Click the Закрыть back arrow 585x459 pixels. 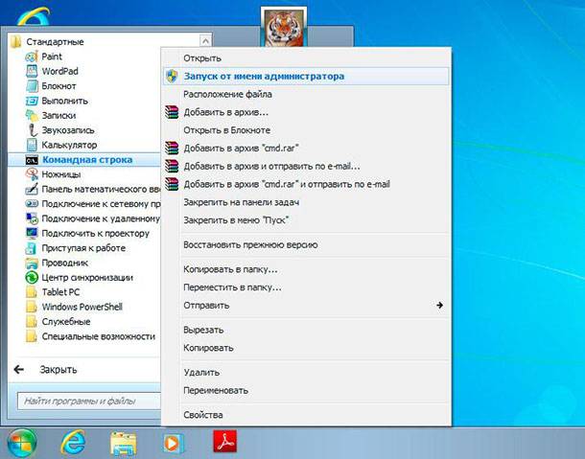point(19,370)
